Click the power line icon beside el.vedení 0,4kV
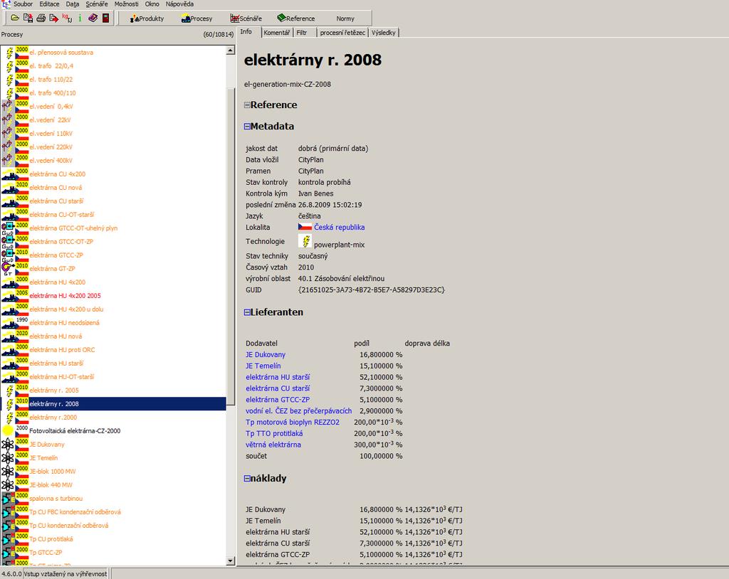Screen dimensions: 729x579 pos(7,107)
